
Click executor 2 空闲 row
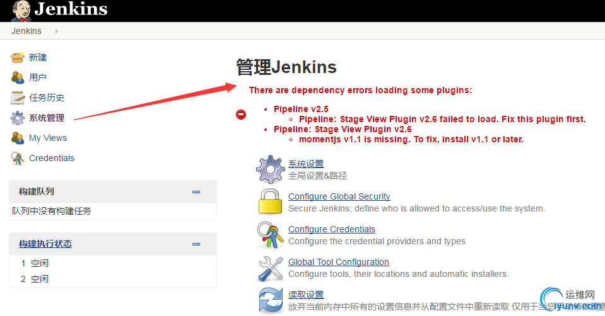click(x=112, y=279)
